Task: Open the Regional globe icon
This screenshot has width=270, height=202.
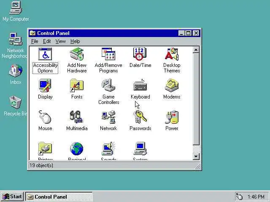Action: [x=77, y=149]
